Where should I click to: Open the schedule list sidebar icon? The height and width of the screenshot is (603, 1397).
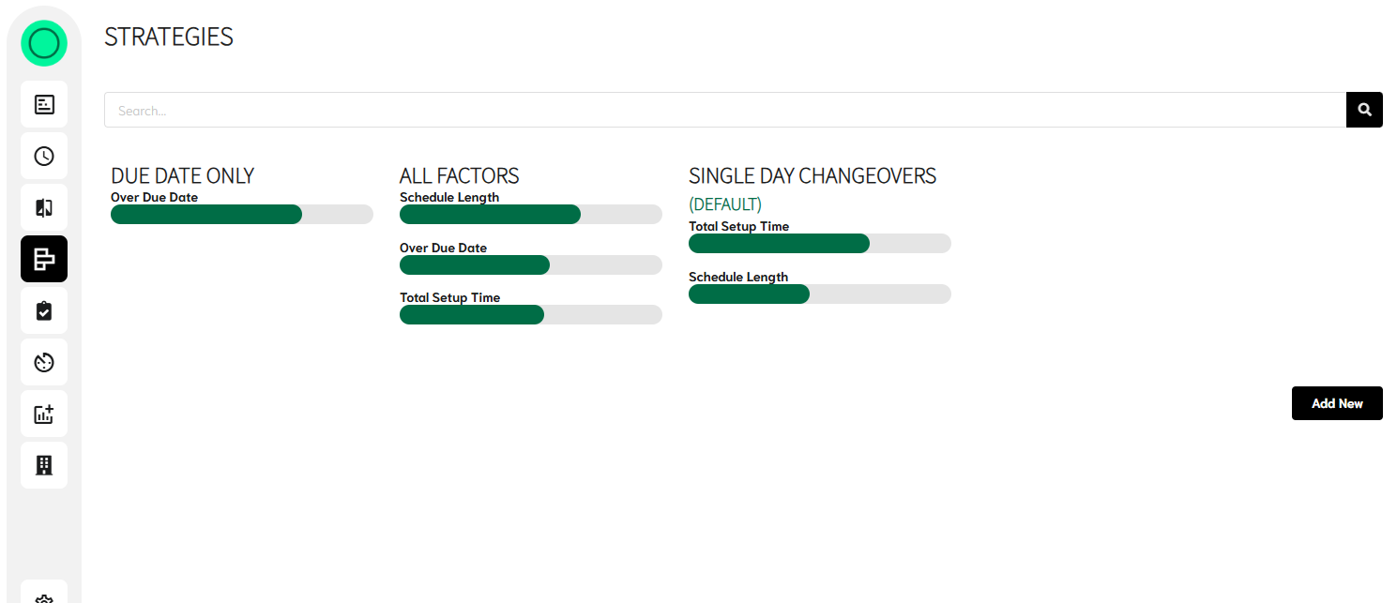(x=44, y=104)
